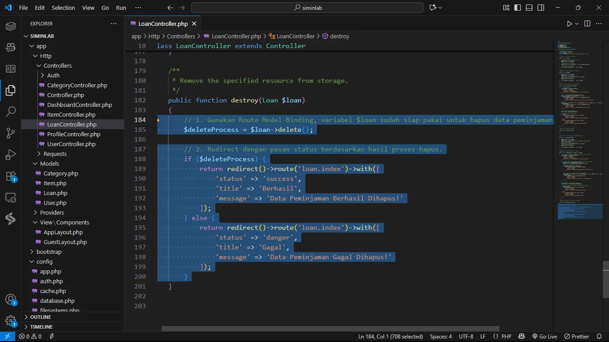Open the Run and Debug view
This screenshot has height=342, width=609.
[x=11, y=155]
